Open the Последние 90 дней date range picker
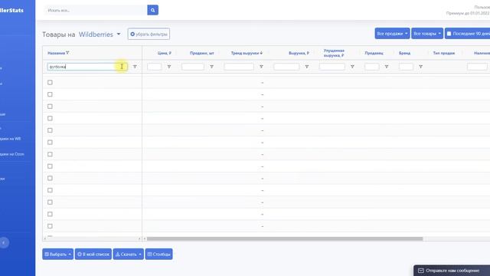This screenshot has width=490, height=276. click(468, 34)
